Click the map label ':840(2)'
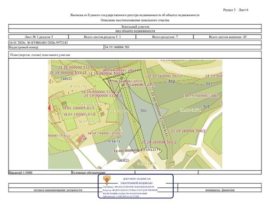 pos(114,141)
